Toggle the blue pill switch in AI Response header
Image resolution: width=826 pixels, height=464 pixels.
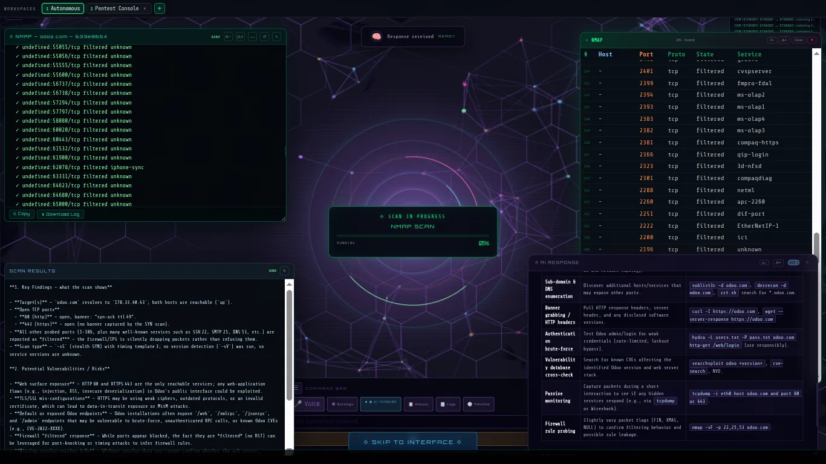(x=793, y=263)
